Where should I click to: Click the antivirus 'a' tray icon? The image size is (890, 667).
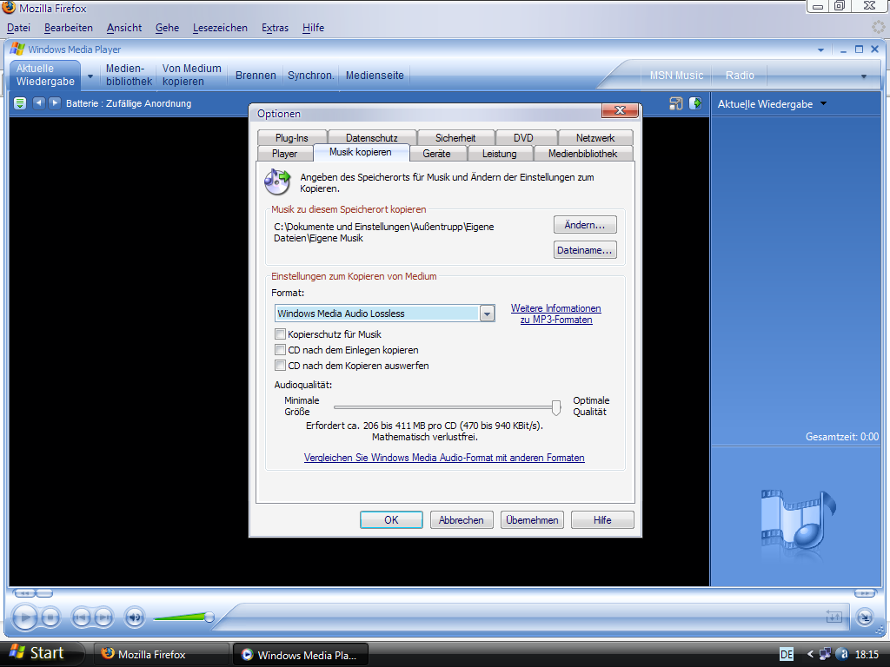842,654
